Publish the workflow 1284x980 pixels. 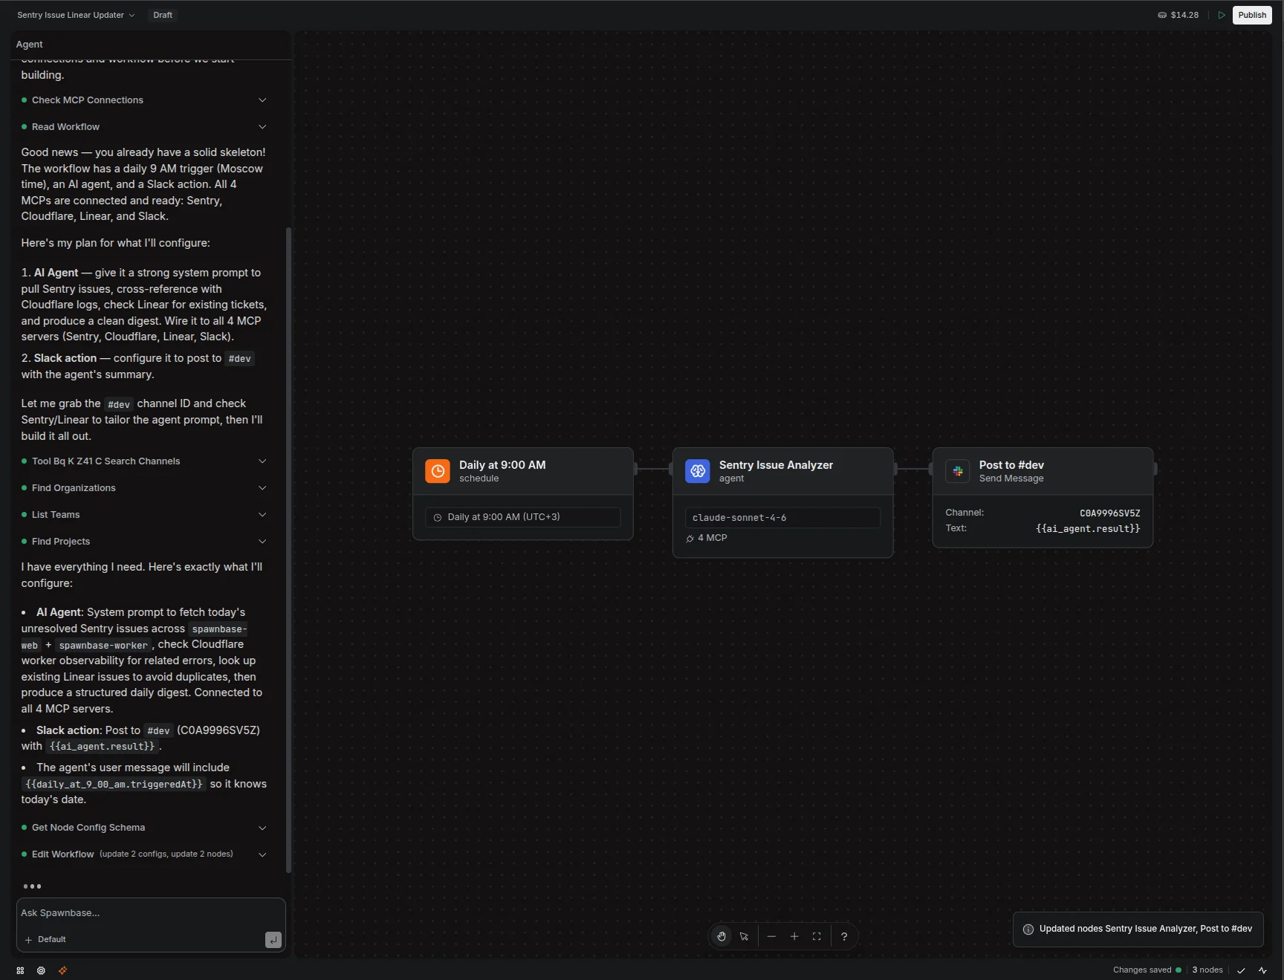tap(1252, 15)
